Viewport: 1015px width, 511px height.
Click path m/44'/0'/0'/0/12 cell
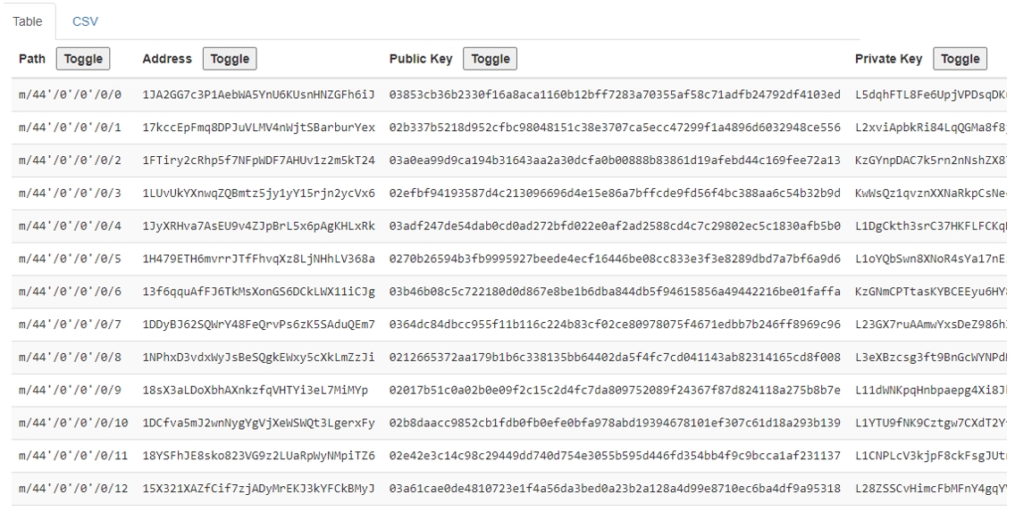click(x=73, y=489)
